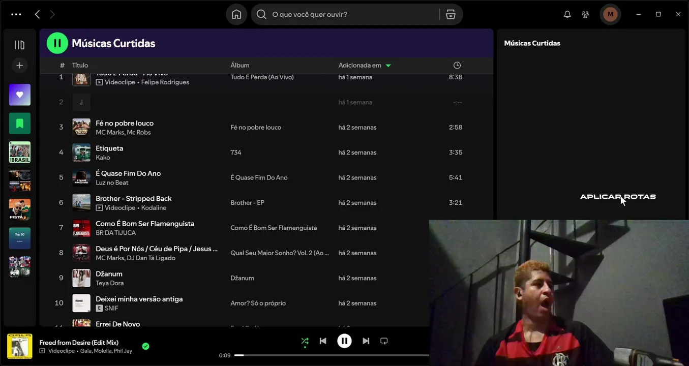The width and height of the screenshot is (689, 366).
Task: Click the APLICAR ROTAS button
Action: (618, 197)
